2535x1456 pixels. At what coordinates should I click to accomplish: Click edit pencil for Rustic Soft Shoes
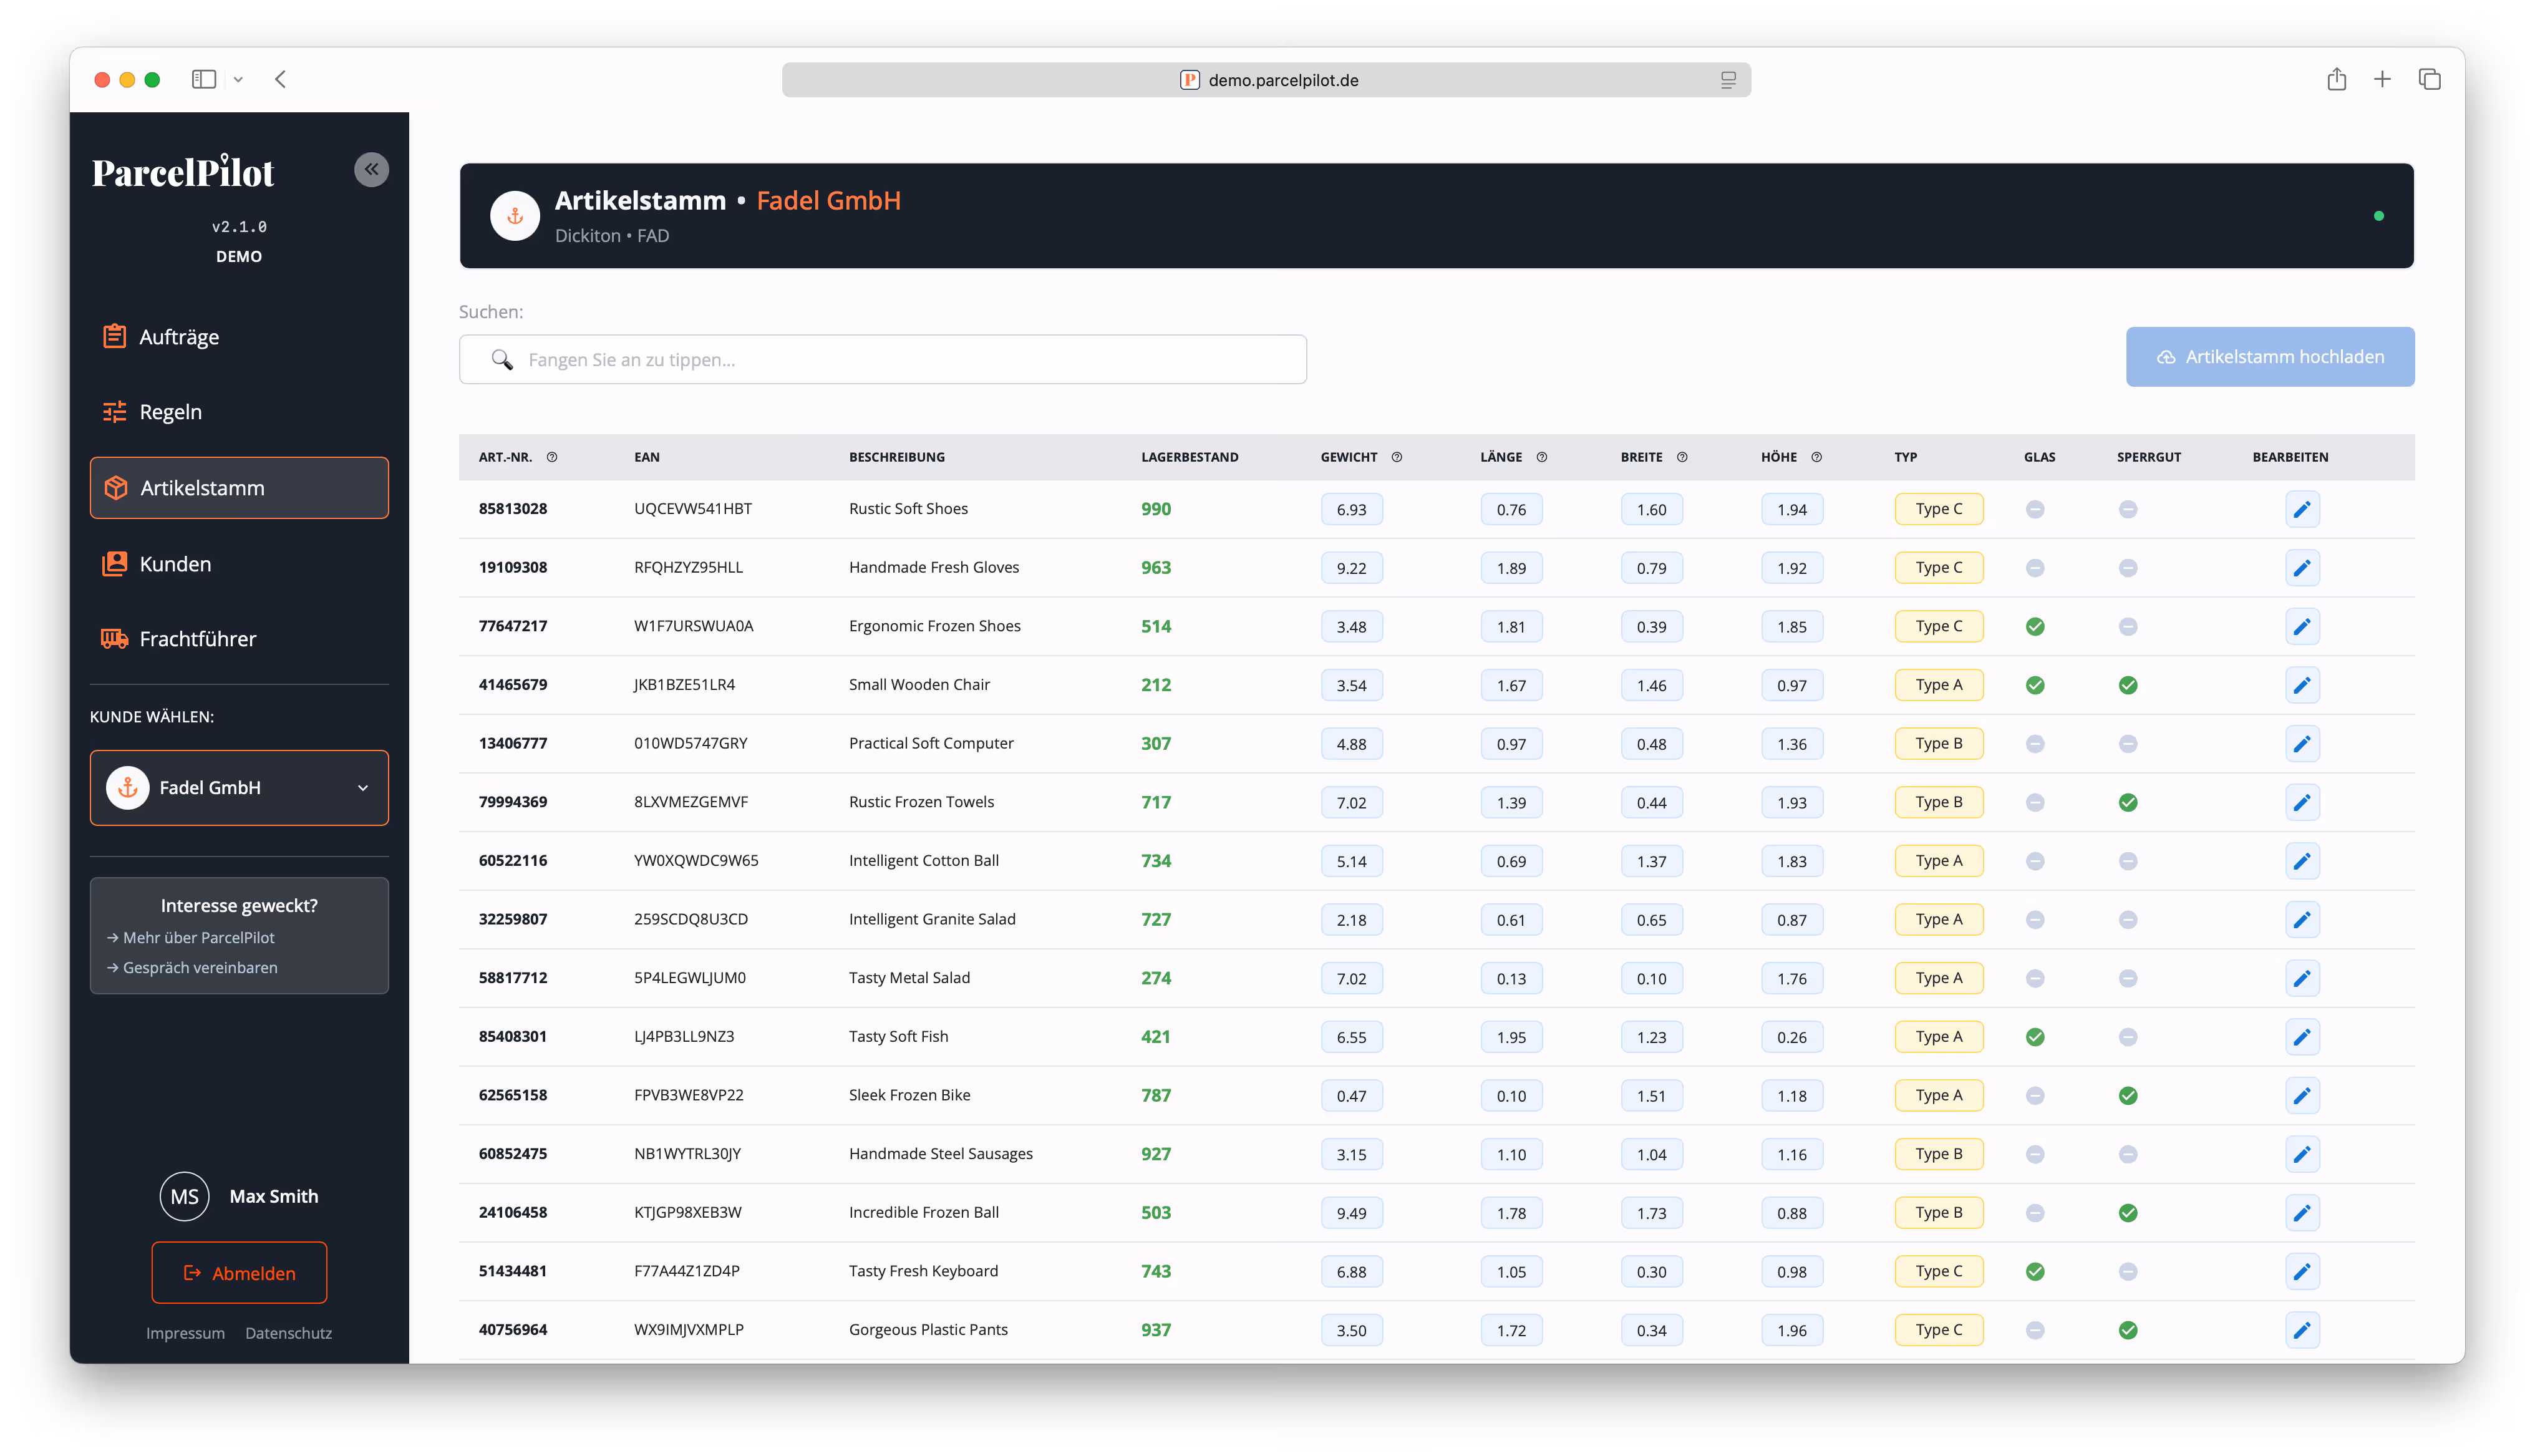[x=2301, y=509]
